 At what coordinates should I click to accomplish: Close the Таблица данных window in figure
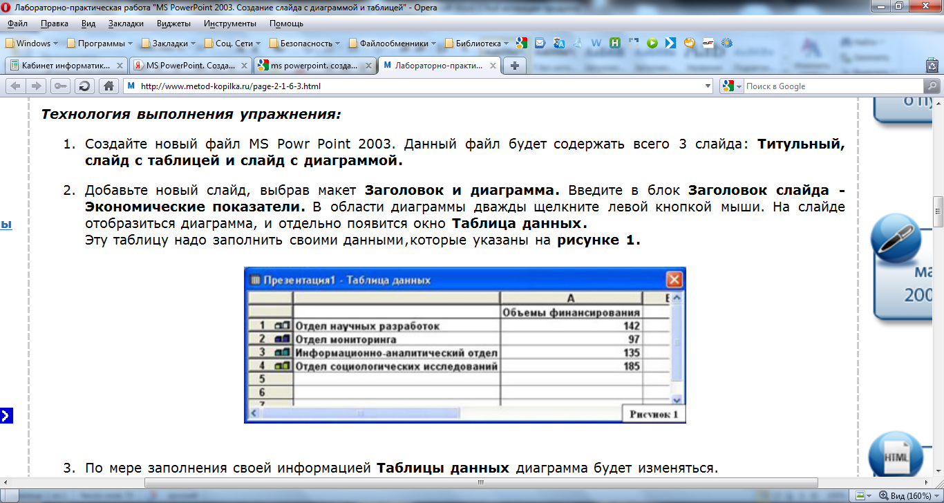point(674,280)
